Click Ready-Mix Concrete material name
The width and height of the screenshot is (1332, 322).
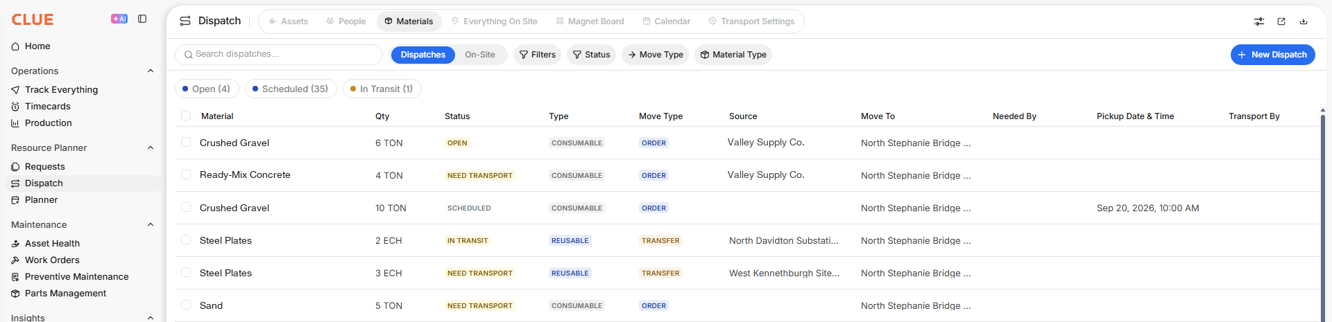click(245, 175)
